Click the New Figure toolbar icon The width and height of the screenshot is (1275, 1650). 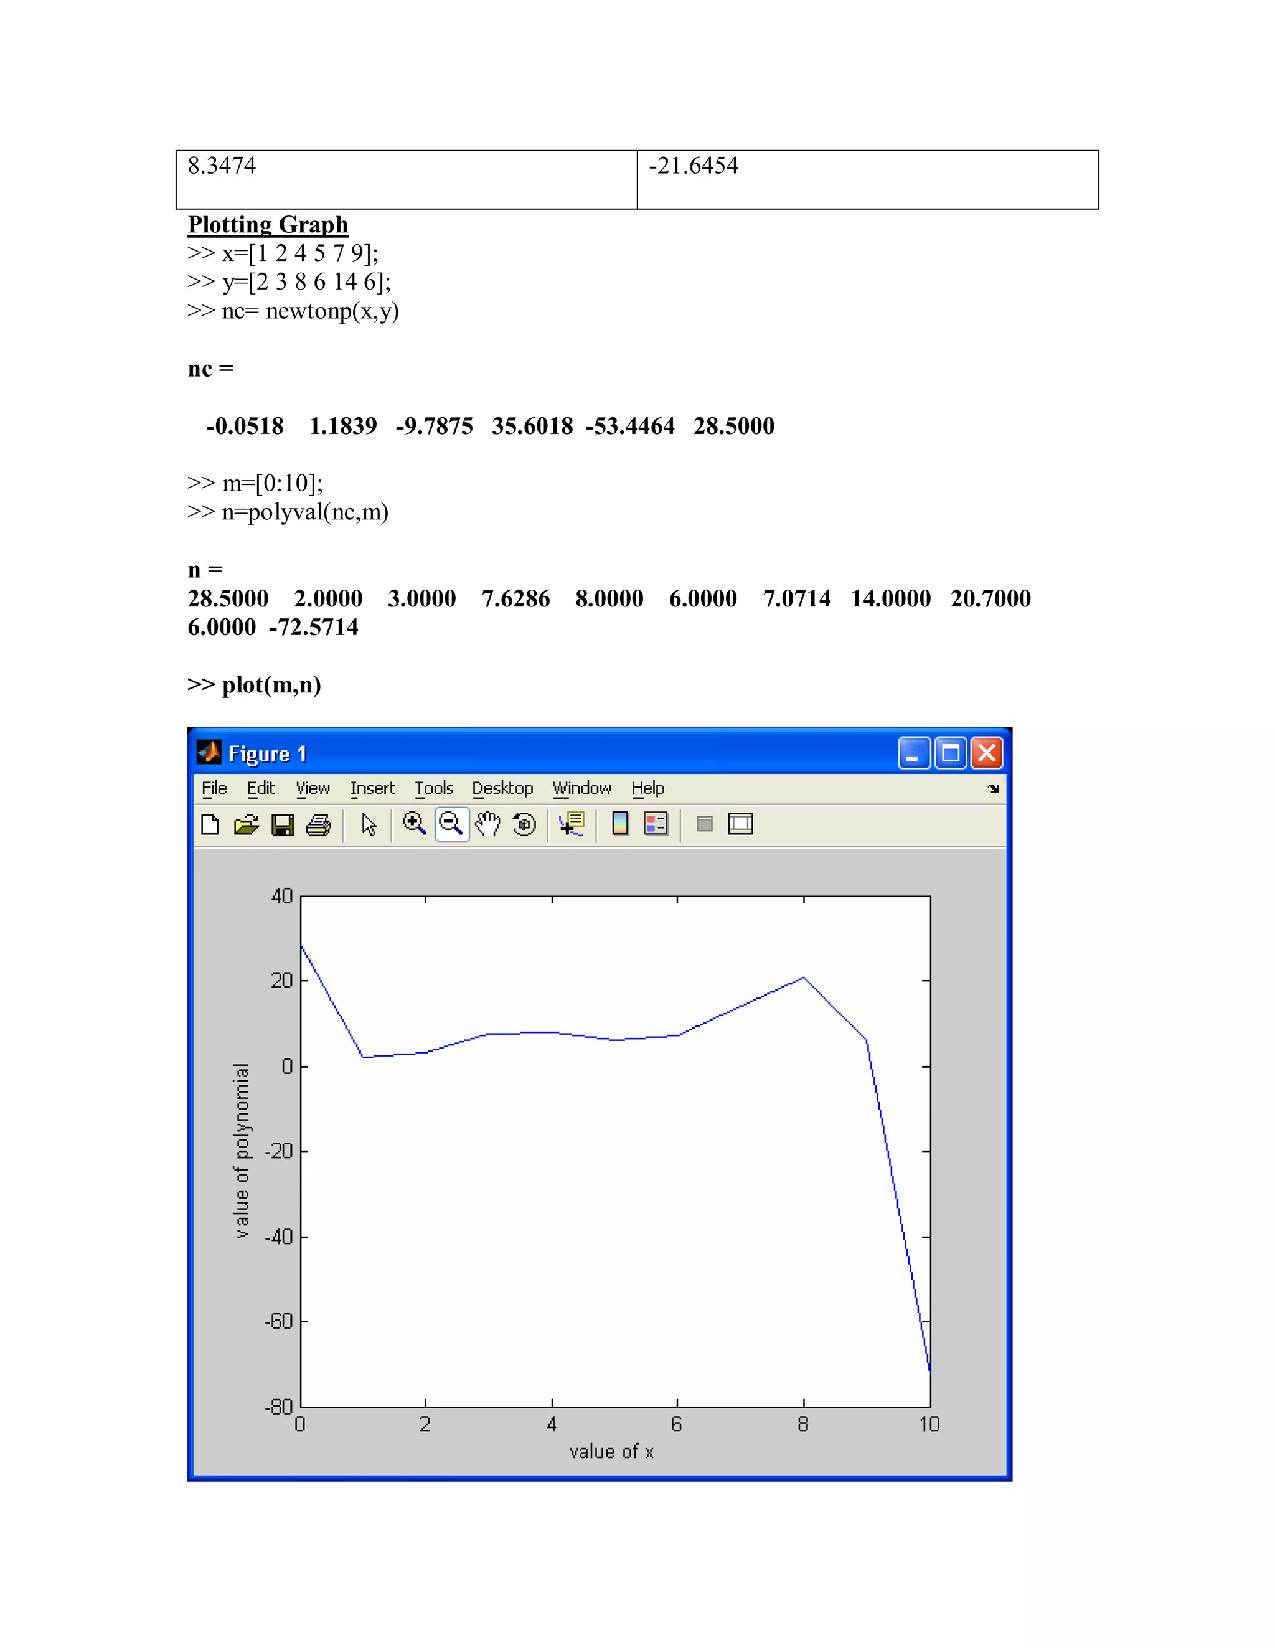(210, 824)
